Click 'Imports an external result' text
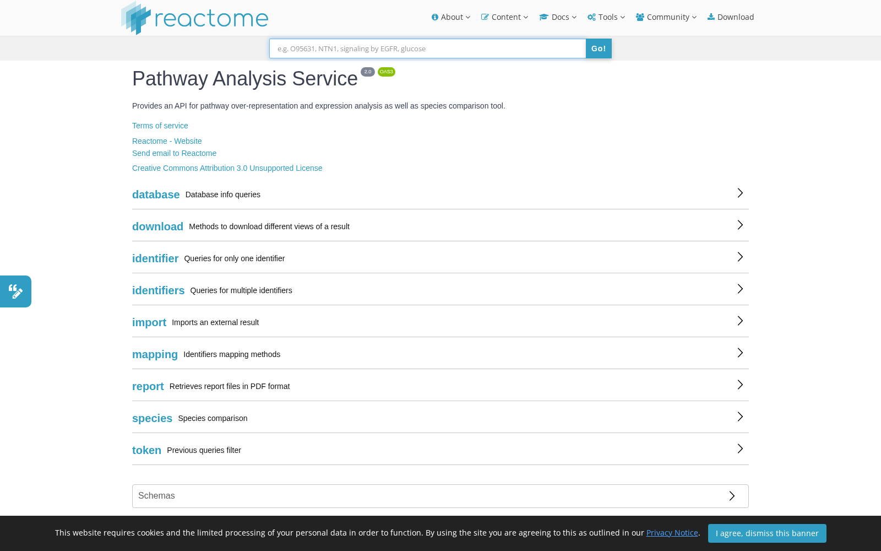This screenshot has height=551, width=881. coord(215,322)
